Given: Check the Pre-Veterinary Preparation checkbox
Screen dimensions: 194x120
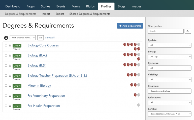Looking at the screenshot, I should 6,96.
